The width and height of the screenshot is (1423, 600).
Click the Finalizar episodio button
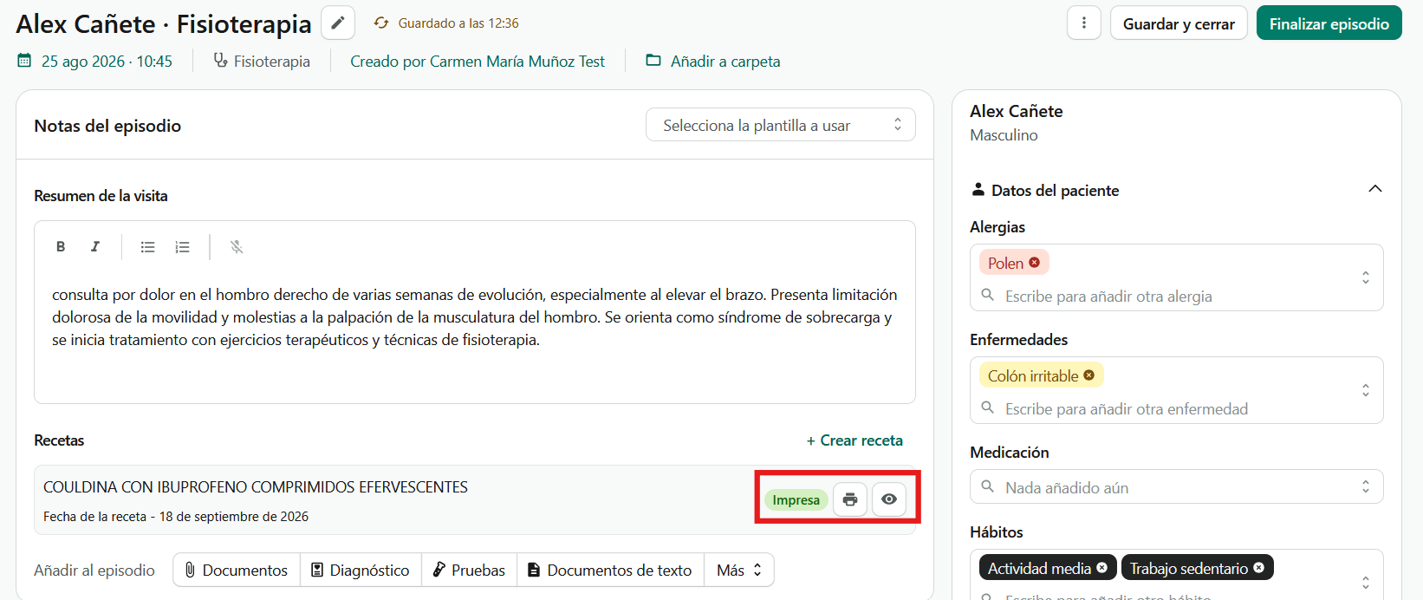[x=1329, y=23]
